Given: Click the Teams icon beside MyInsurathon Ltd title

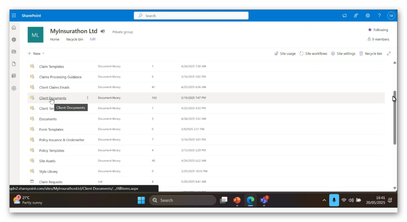Looking at the screenshot, I should pyautogui.click(x=103, y=31).
